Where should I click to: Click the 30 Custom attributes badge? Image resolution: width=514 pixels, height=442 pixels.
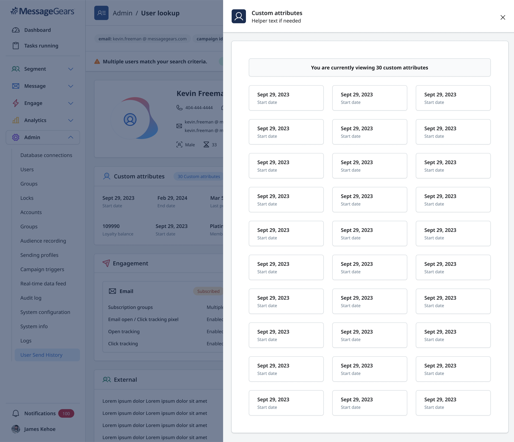click(x=199, y=176)
